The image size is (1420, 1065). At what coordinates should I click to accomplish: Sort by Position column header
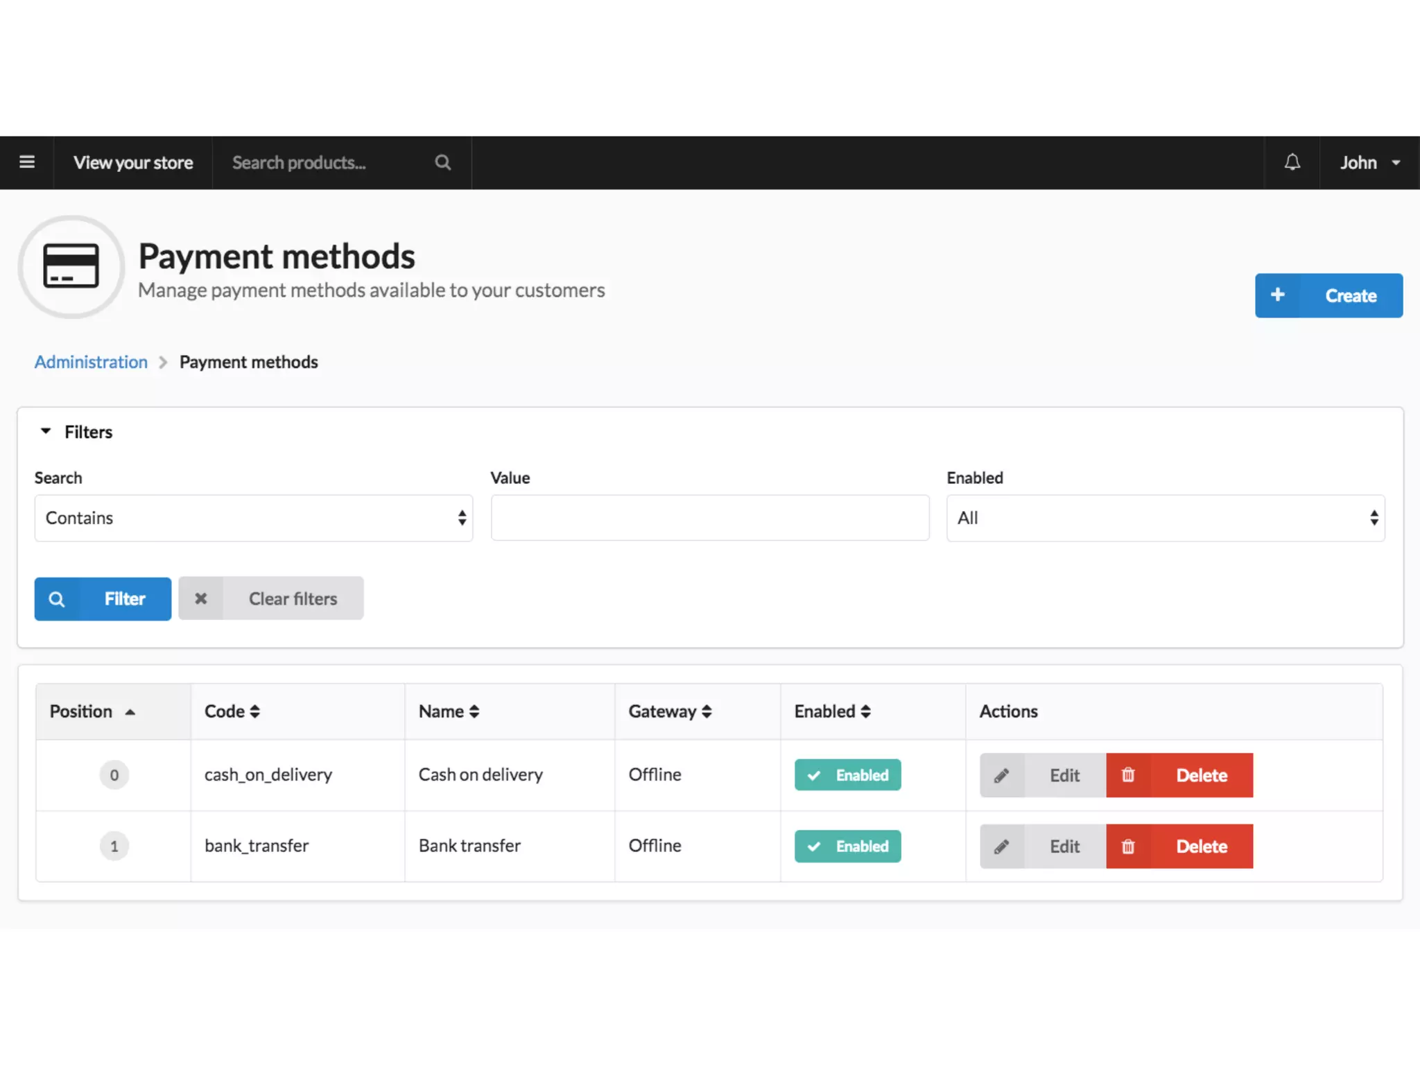point(92,711)
